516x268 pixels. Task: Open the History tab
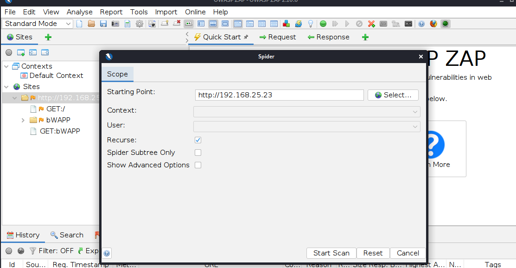click(23, 235)
